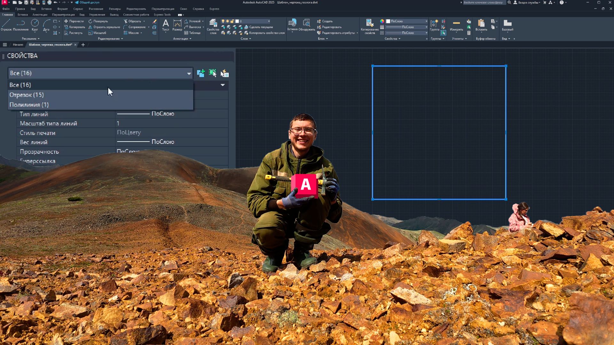Click the object color wheel swatch icon

382,21
